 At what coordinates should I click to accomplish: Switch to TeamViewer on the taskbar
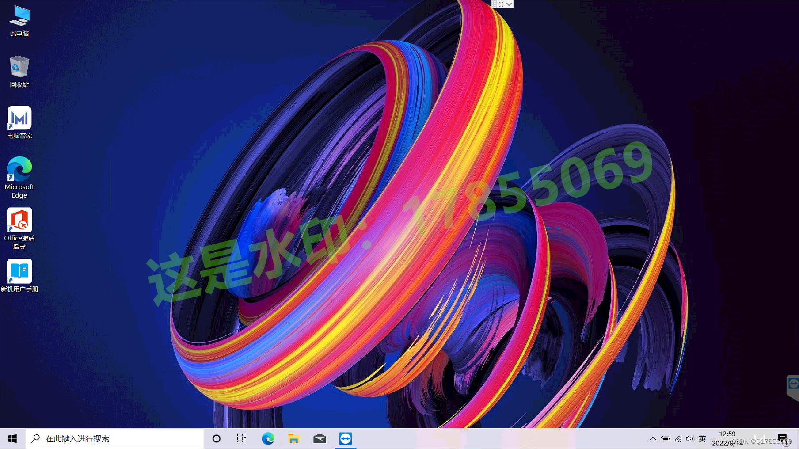pos(346,438)
